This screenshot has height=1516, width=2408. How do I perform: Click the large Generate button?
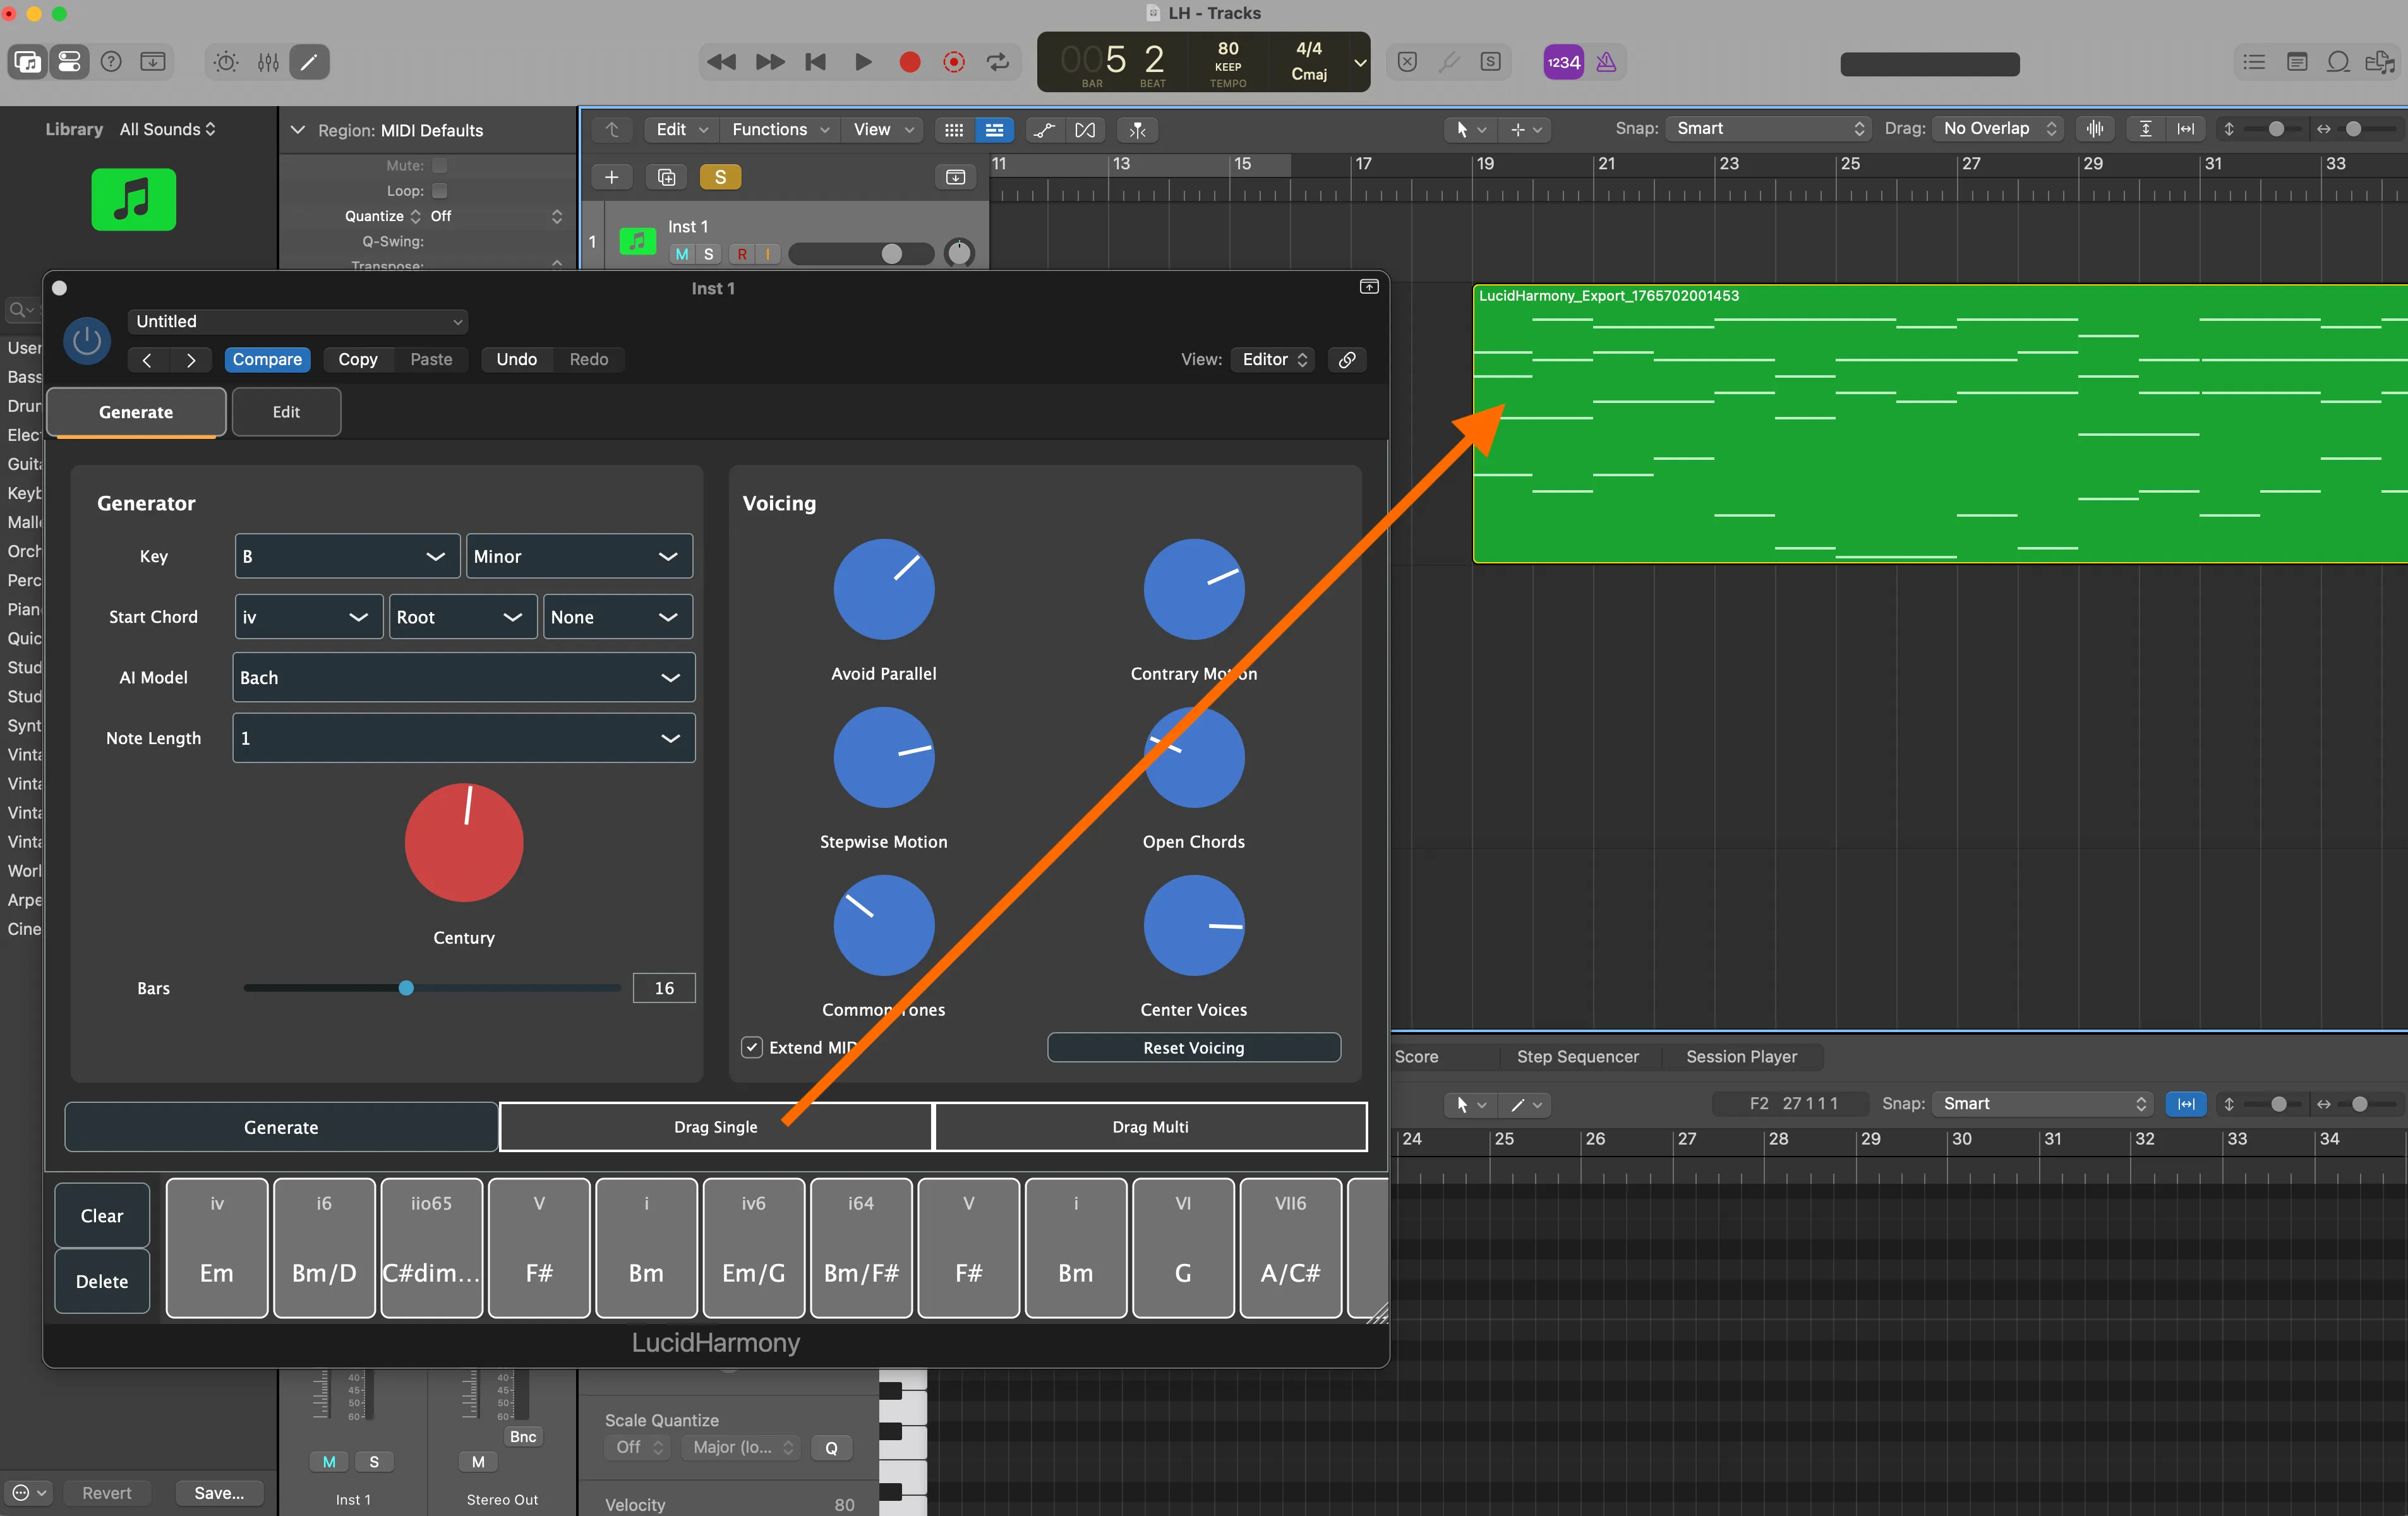(281, 1127)
